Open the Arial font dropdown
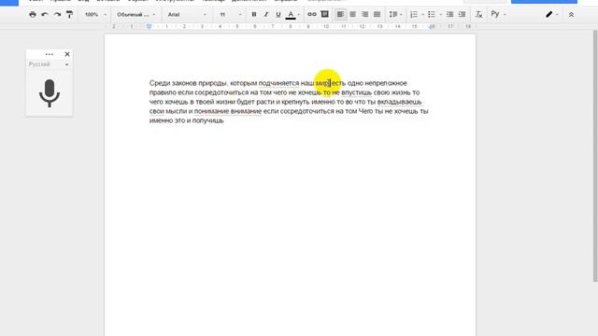This screenshot has height=336, width=598. click(187, 15)
